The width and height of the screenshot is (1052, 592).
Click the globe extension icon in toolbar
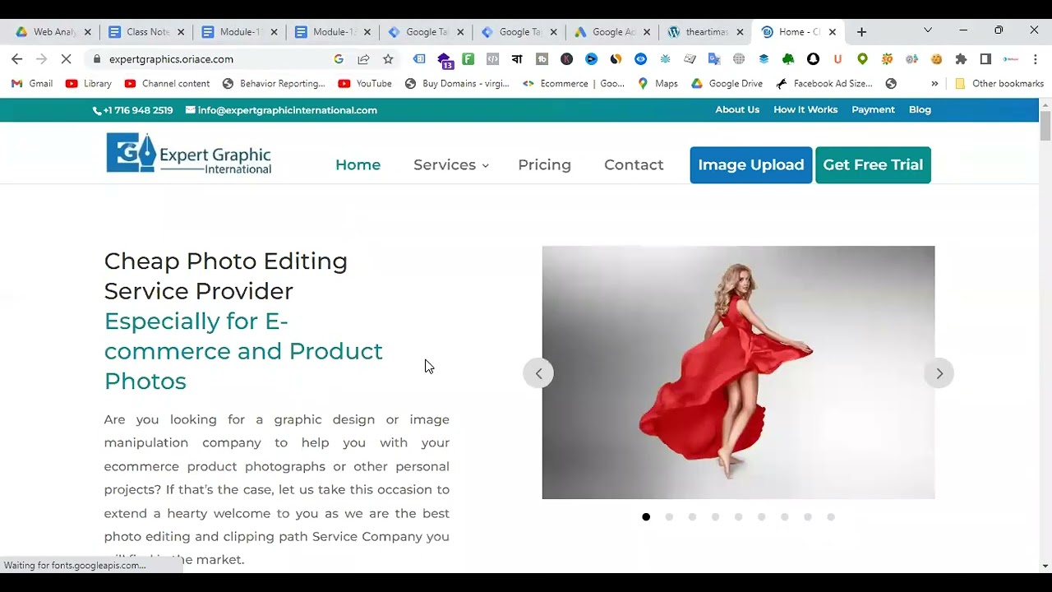[x=739, y=59]
